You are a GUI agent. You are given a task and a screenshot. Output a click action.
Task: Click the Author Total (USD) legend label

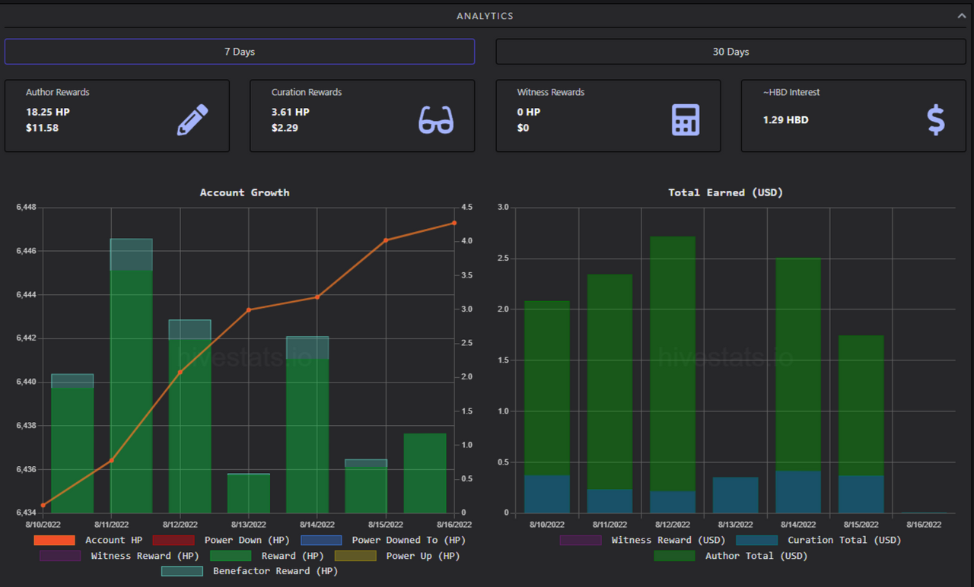[756, 556]
